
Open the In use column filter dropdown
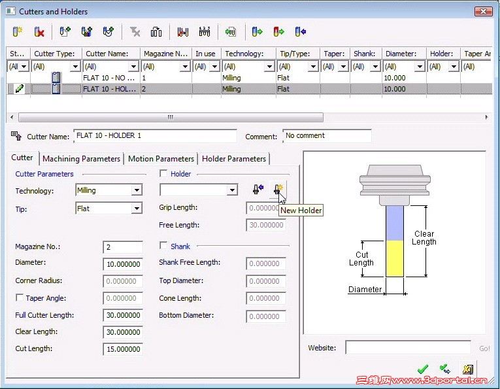click(215, 66)
